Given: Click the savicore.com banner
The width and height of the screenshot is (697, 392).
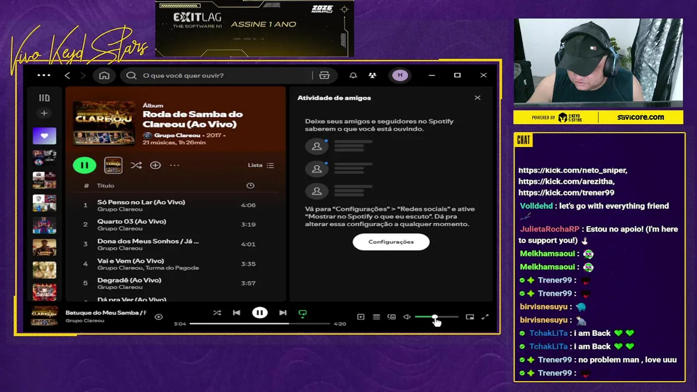Looking at the screenshot, I should [x=640, y=117].
